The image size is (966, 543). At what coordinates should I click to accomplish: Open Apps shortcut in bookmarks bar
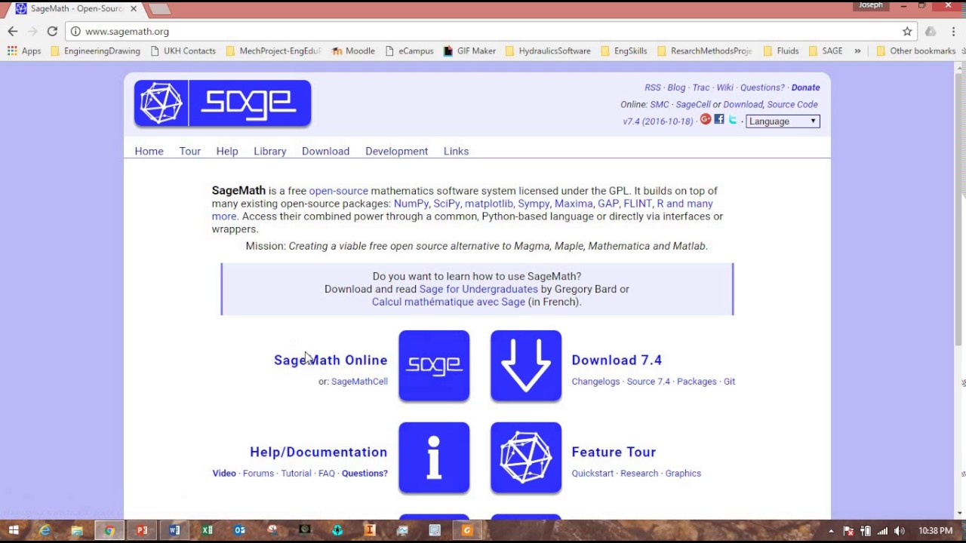(24, 51)
